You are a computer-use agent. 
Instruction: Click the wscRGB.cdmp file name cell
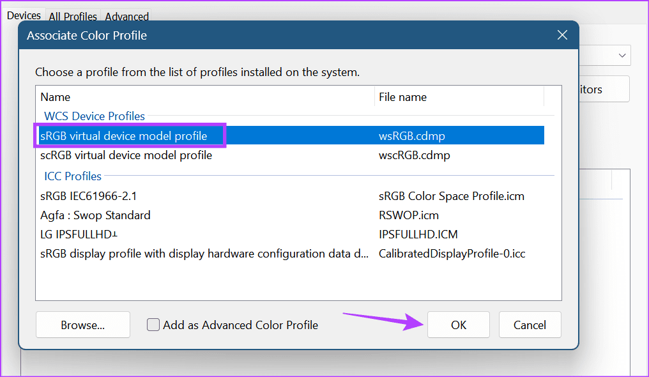tap(415, 155)
